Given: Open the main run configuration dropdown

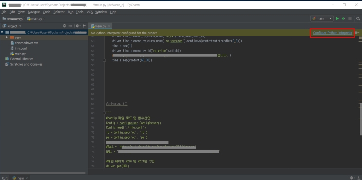Looking at the screenshot, I should click(322, 18).
